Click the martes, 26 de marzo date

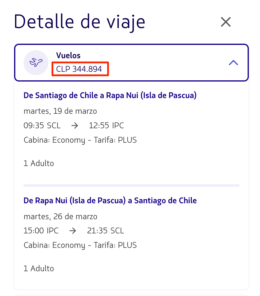click(60, 217)
